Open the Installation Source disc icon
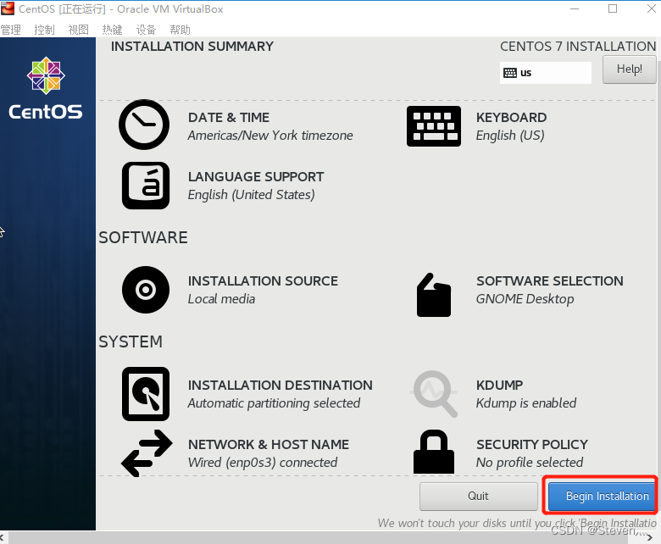This screenshot has height=544, width=661. [x=146, y=290]
